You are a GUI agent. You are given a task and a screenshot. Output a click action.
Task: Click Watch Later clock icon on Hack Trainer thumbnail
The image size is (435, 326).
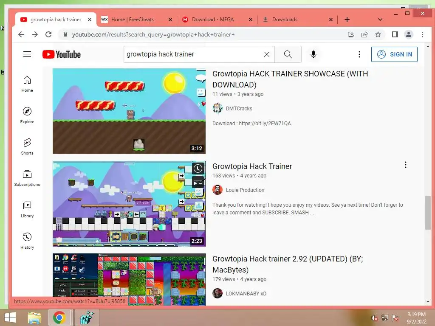tap(198, 169)
